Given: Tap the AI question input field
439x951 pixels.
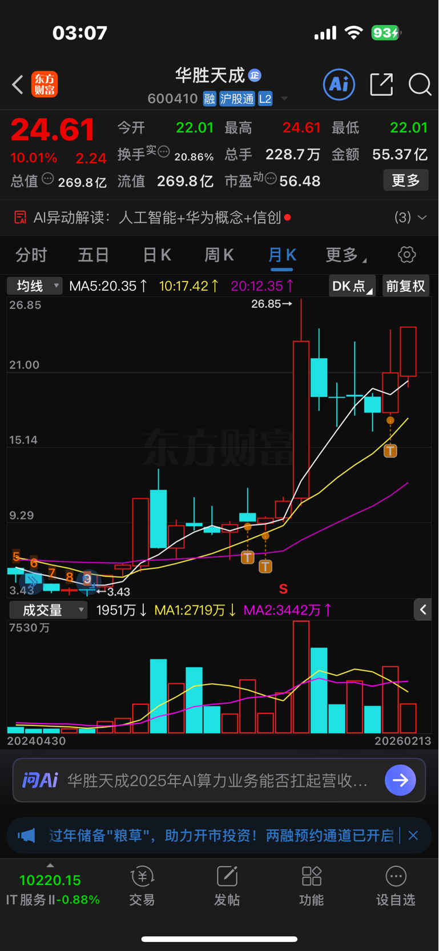Looking at the screenshot, I should coord(219,780).
